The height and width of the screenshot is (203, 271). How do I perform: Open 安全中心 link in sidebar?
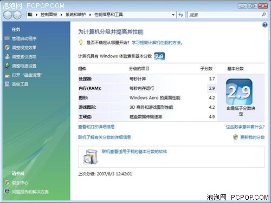20,183
